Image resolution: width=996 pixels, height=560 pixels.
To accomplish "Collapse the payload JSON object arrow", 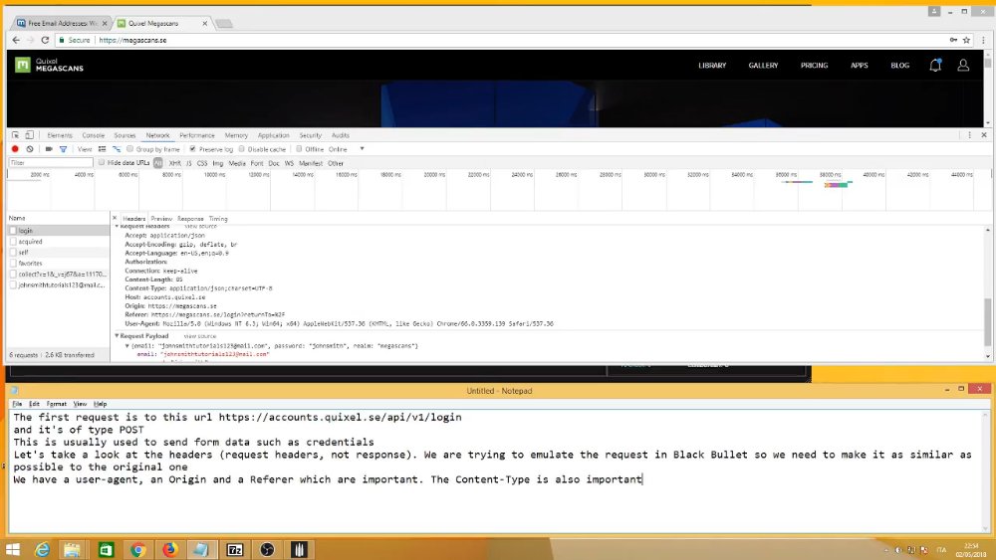I will point(127,346).
